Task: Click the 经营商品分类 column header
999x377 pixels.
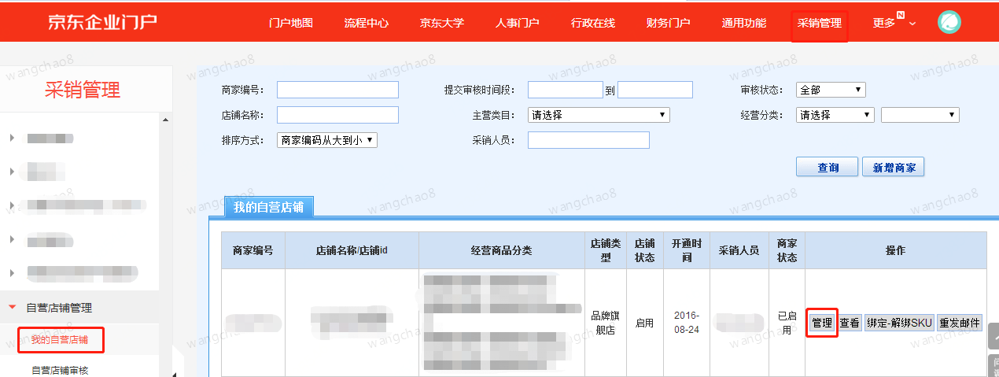Action: (x=502, y=250)
